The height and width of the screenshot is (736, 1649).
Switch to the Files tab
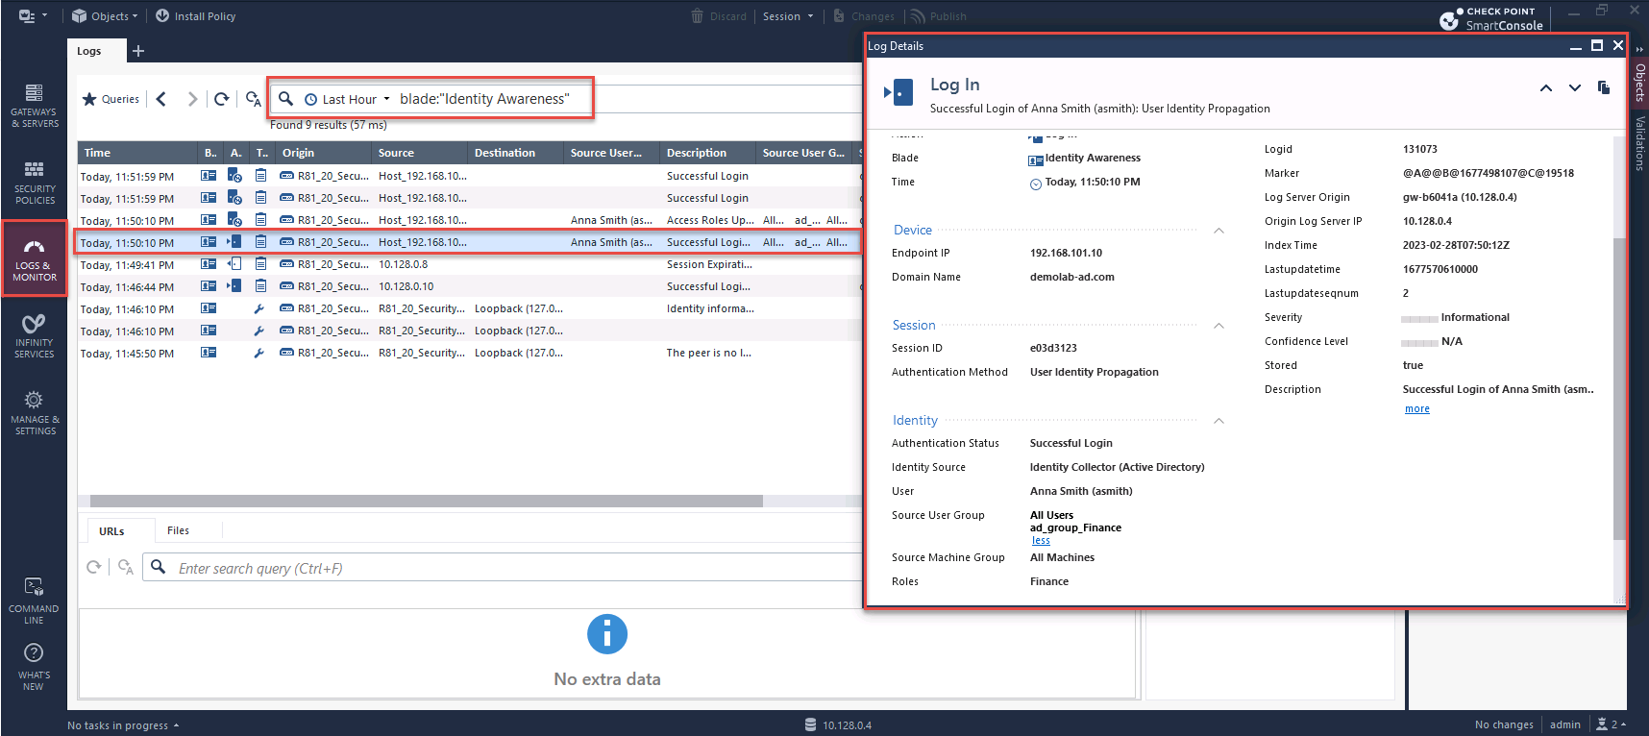(179, 530)
